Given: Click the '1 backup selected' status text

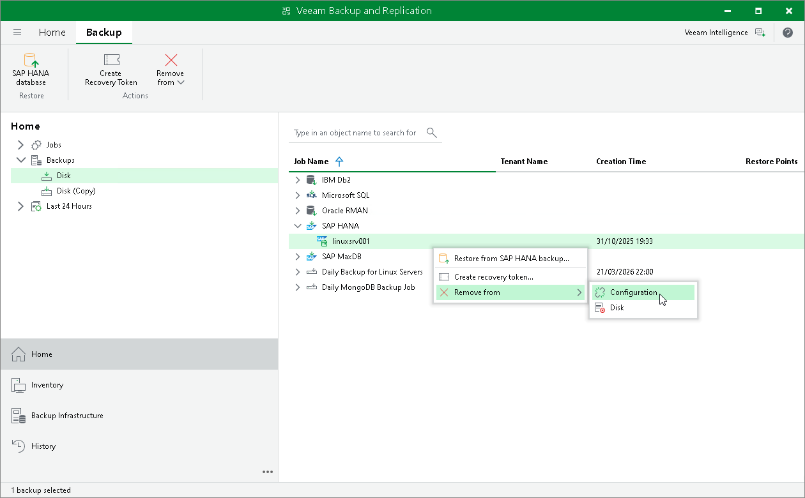Looking at the screenshot, I should (41, 490).
